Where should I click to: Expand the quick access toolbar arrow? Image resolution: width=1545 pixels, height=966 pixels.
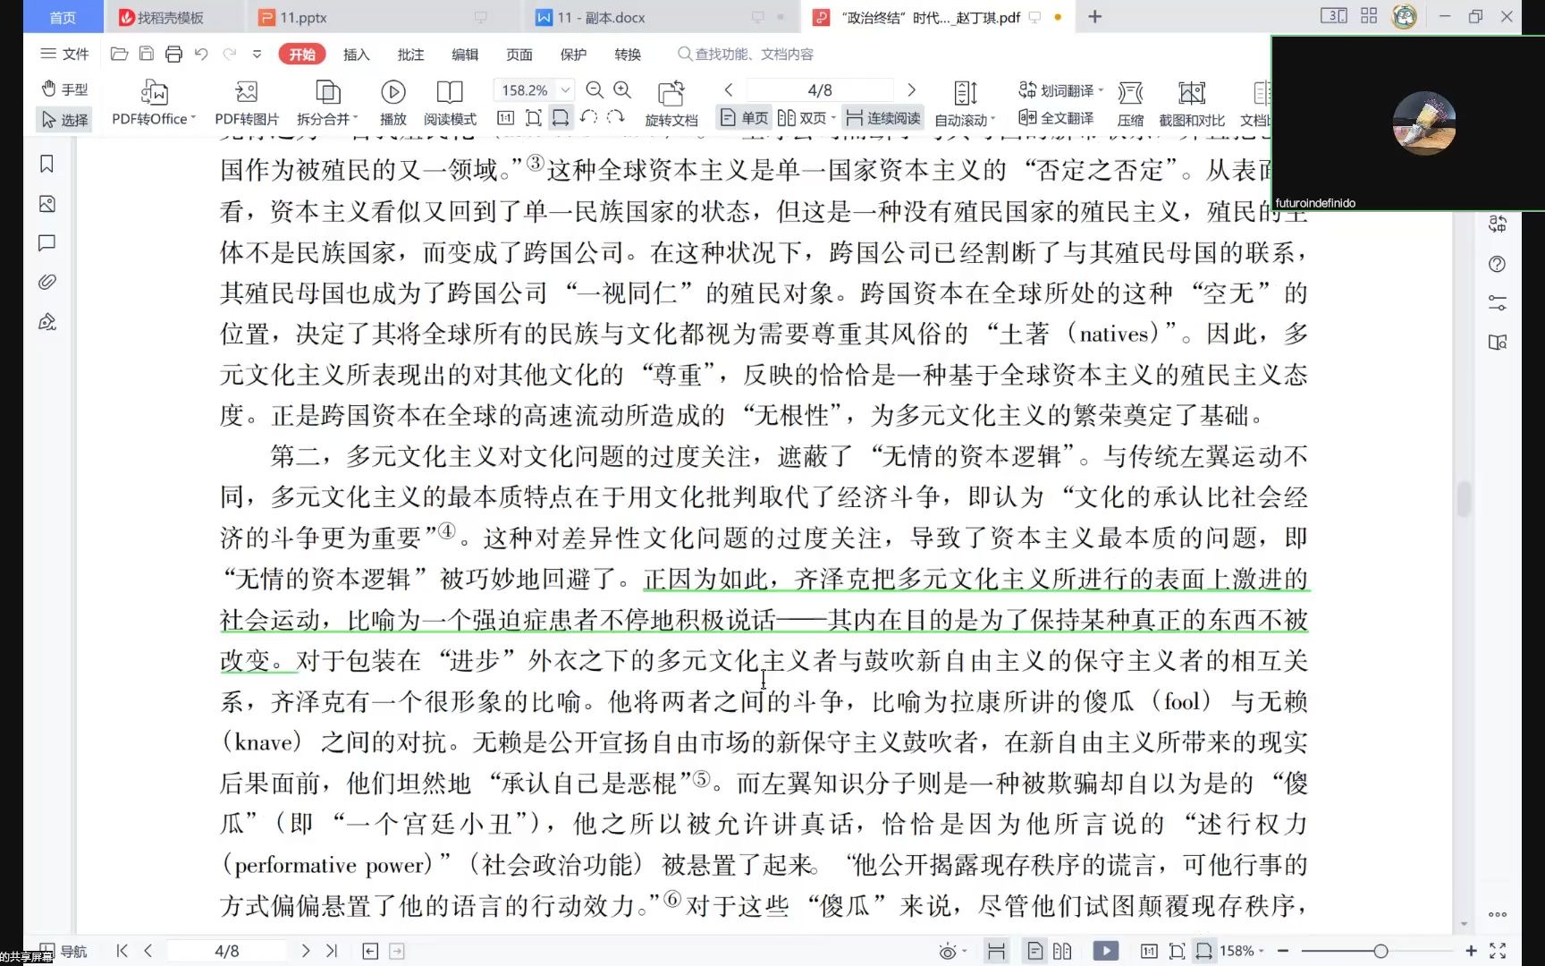[257, 54]
